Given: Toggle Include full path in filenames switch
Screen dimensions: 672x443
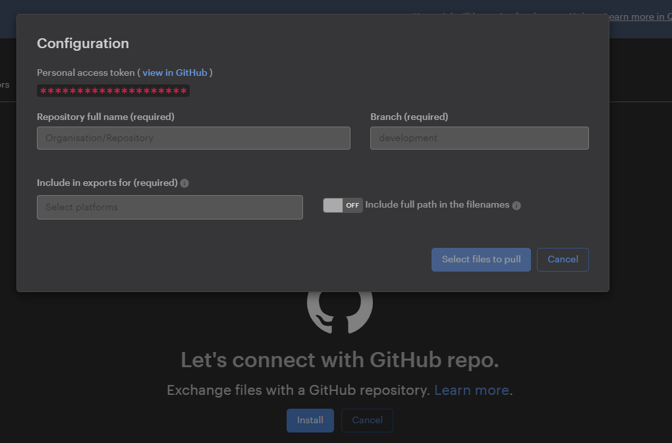Looking at the screenshot, I should pos(343,205).
